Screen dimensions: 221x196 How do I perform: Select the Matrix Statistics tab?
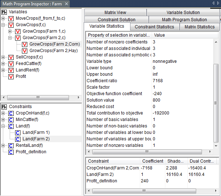coord(199,27)
